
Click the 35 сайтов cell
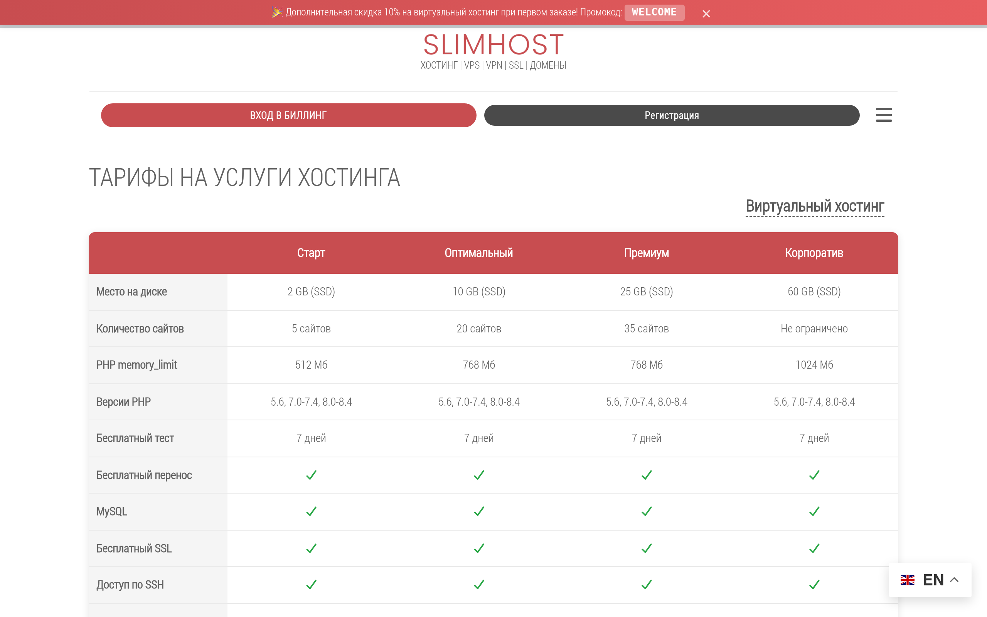[x=647, y=329]
